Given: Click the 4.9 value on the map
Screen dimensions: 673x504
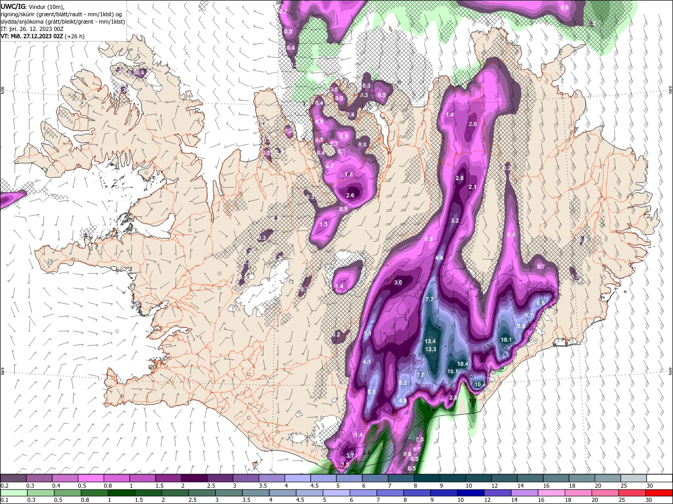Looking at the screenshot, I should pos(403,401).
